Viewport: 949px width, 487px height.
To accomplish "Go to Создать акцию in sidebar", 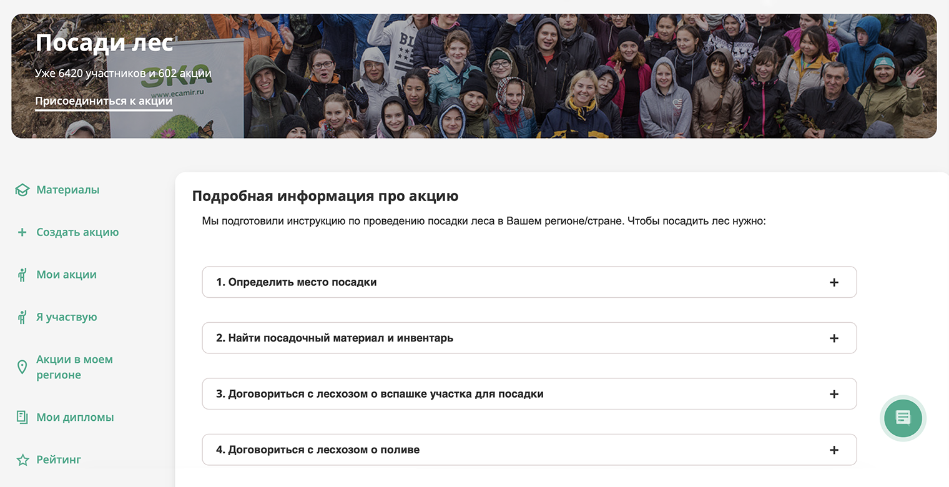I will [77, 232].
